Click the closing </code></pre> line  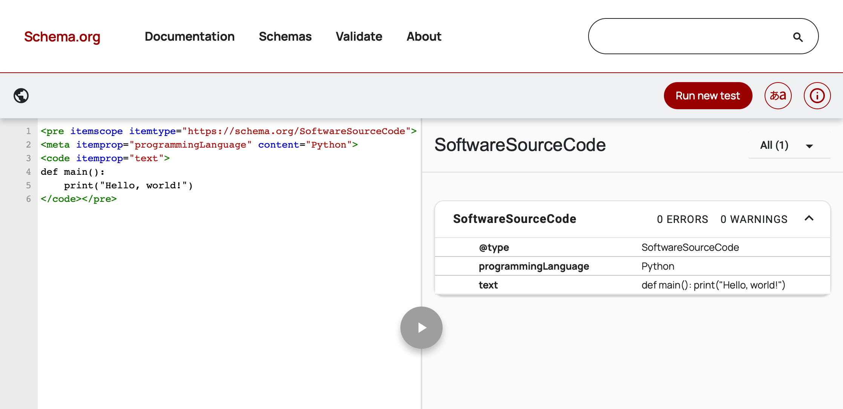tap(79, 199)
